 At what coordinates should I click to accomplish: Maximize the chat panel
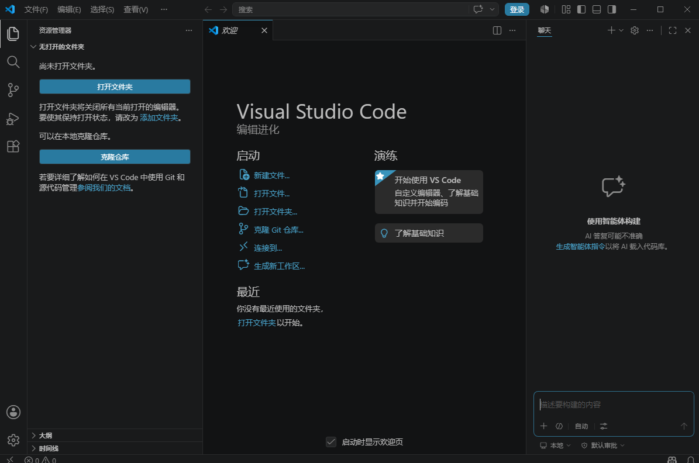[673, 30]
